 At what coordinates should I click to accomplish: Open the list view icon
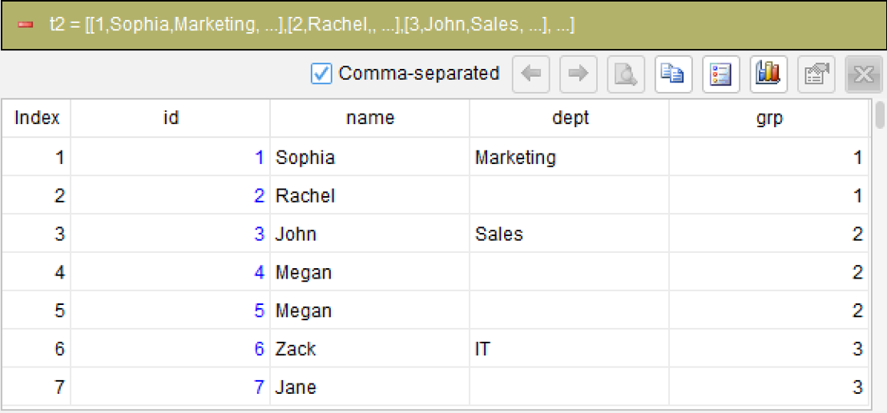point(721,74)
